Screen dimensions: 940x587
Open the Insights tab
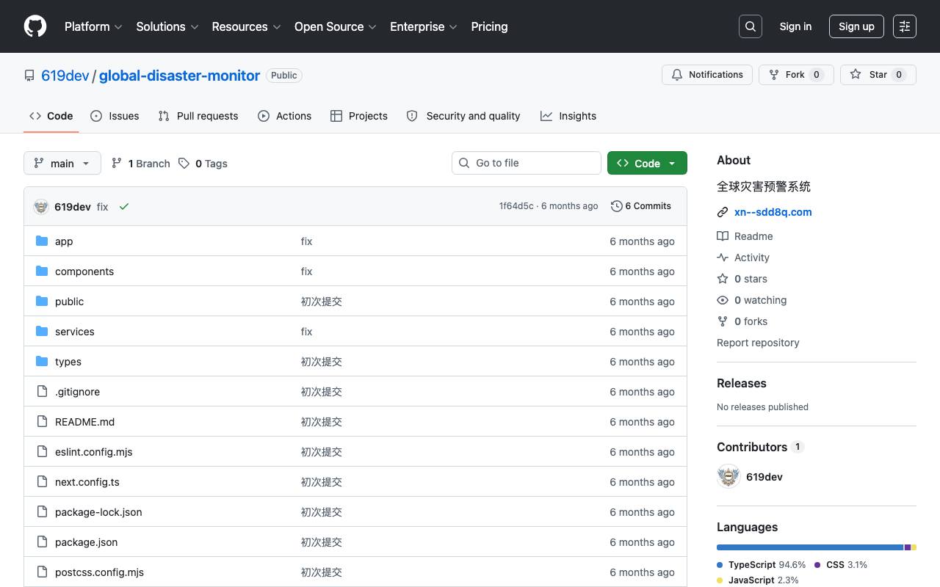point(568,116)
